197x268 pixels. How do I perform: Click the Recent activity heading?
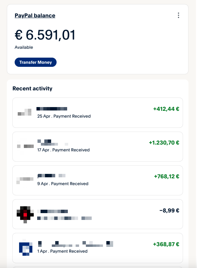(x=32, y=89)
